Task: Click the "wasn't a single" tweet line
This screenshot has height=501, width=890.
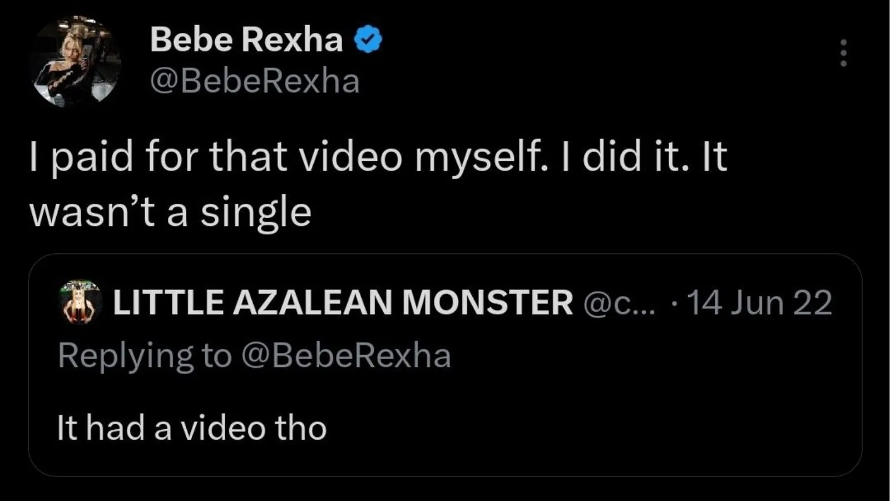Action: tap(170, 212)
